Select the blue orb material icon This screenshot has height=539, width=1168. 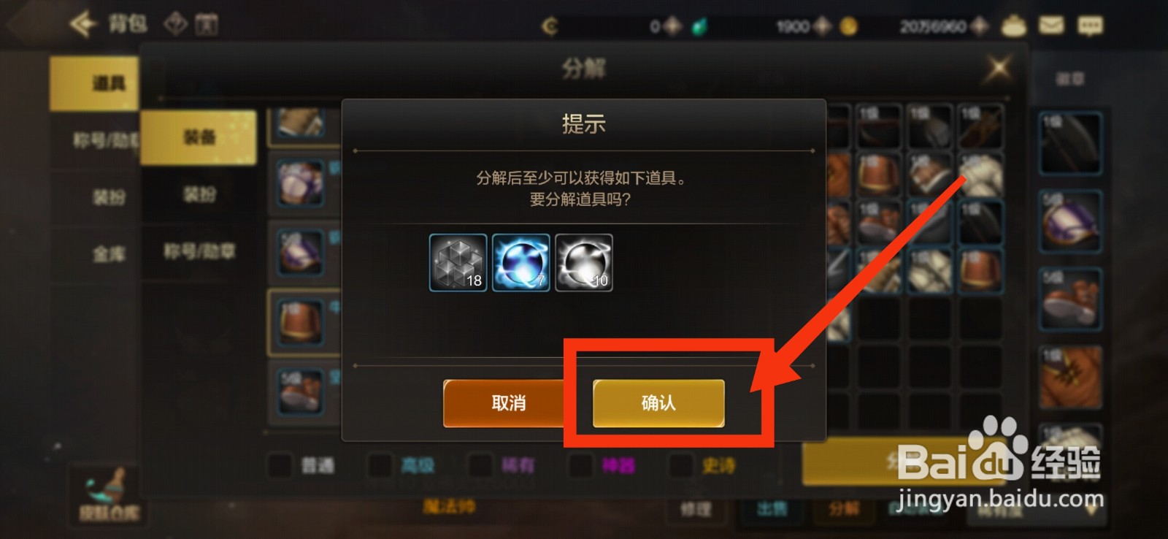click(x=520, y=263)
